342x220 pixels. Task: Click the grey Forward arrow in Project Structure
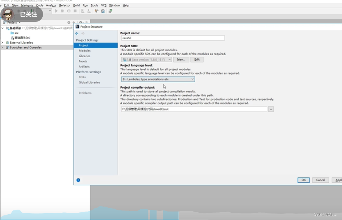pos(83,33)
